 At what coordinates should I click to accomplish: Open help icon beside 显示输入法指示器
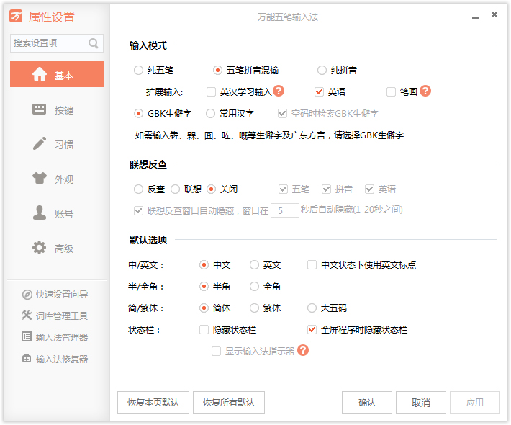(303, 351)
